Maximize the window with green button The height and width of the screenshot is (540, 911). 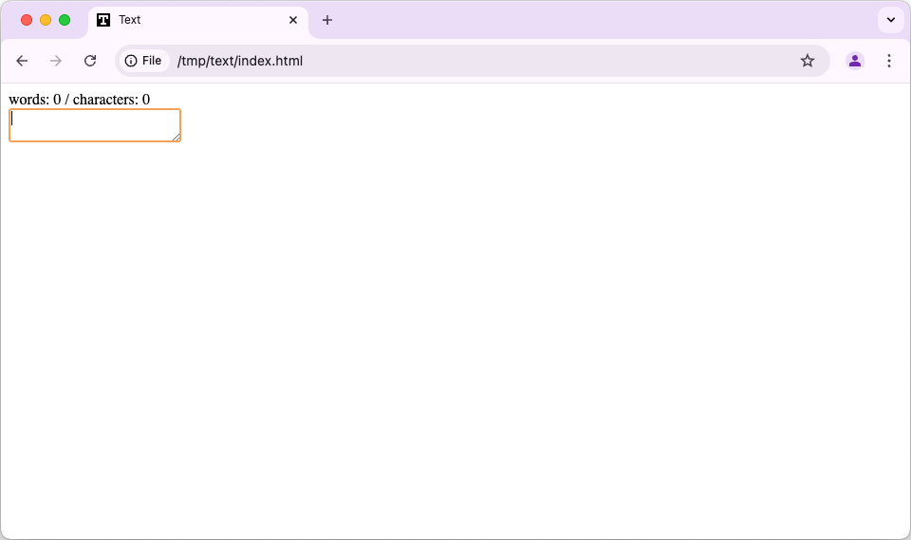click(65, 20)
